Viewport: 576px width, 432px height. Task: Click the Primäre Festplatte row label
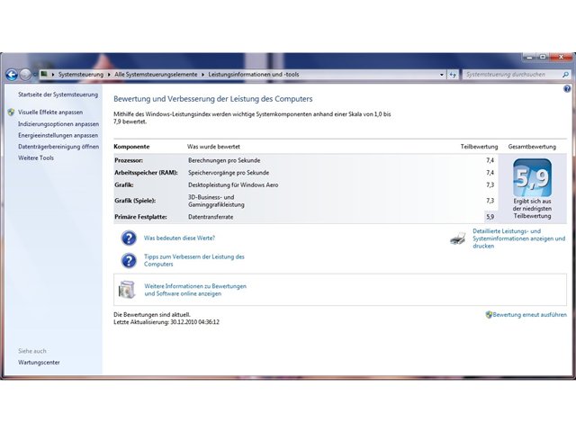coord(140,217)
